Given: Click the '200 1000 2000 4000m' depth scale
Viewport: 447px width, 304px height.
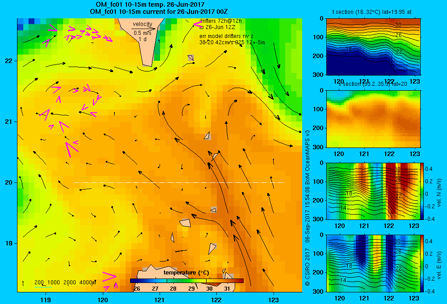Looking at the screenshot, I should pyautogui.click(x=65, y=283).
